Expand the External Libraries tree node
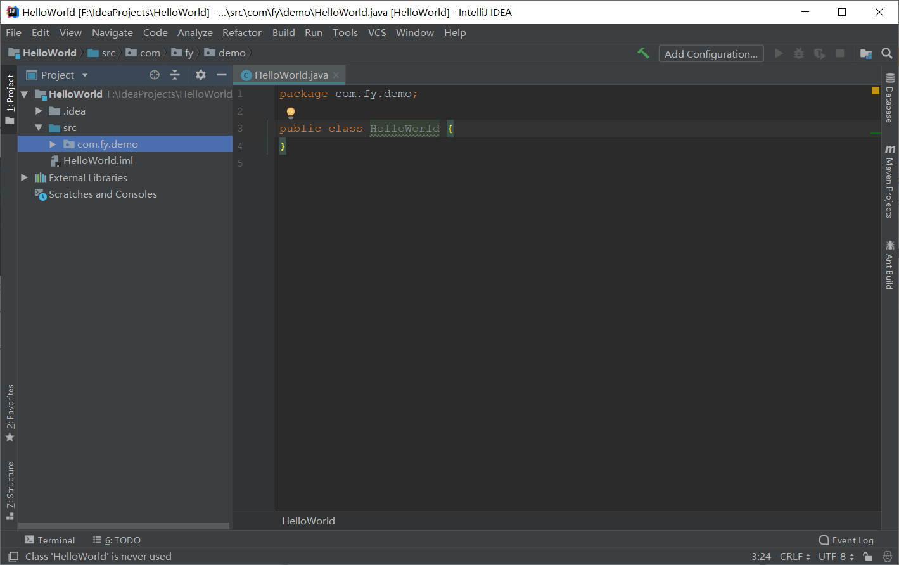 (24, 177)
